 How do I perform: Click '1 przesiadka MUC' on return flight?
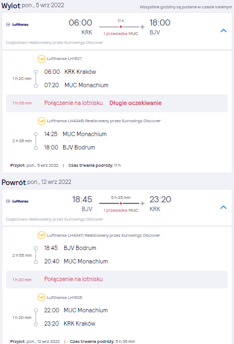121,210
